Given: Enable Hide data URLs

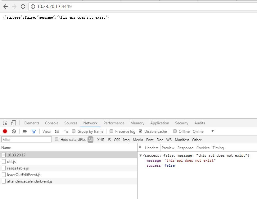Looking at the screenshot, I should 56,139.
